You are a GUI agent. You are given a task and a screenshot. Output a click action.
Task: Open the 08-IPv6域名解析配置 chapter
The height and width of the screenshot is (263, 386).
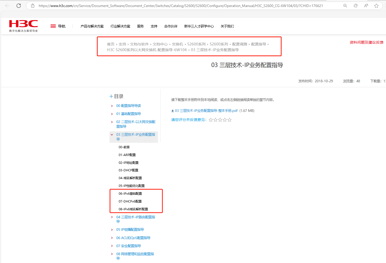(133, 209)
